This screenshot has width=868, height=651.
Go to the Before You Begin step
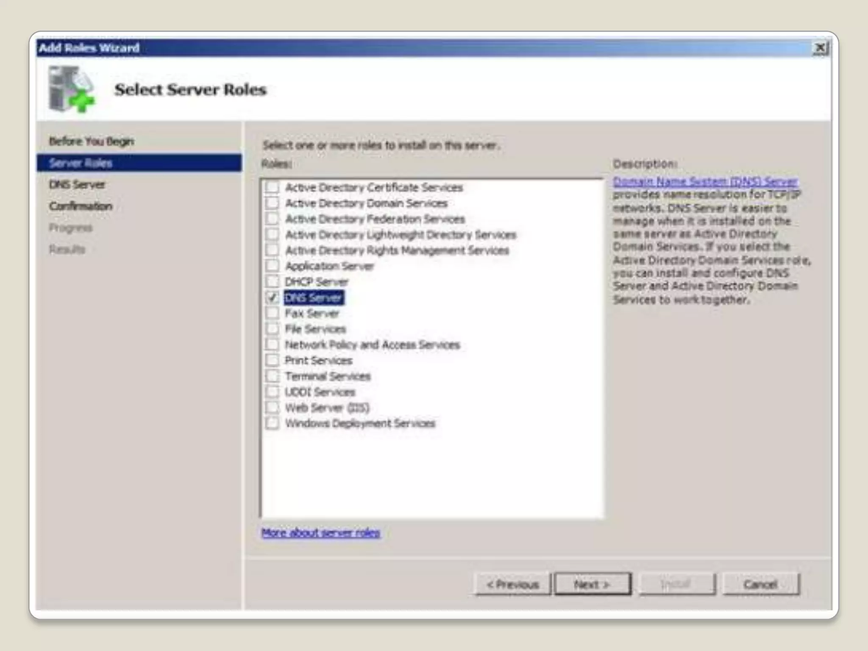click(x=91, y=141)
